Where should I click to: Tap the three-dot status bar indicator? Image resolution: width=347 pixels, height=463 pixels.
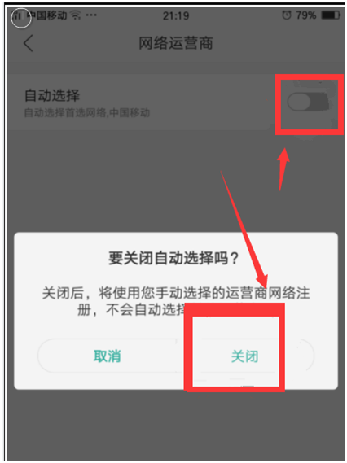point(91,15)
